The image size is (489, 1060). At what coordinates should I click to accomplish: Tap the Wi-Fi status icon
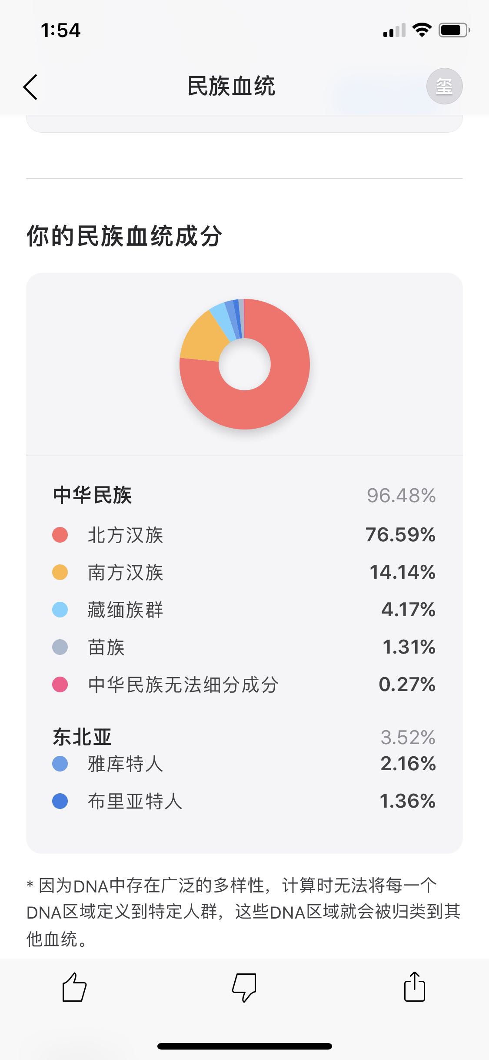(x=421, y=30)
